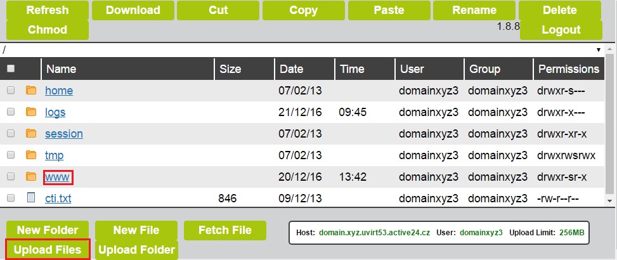Sort by the Permissions column header

click(x=569, y=69)
